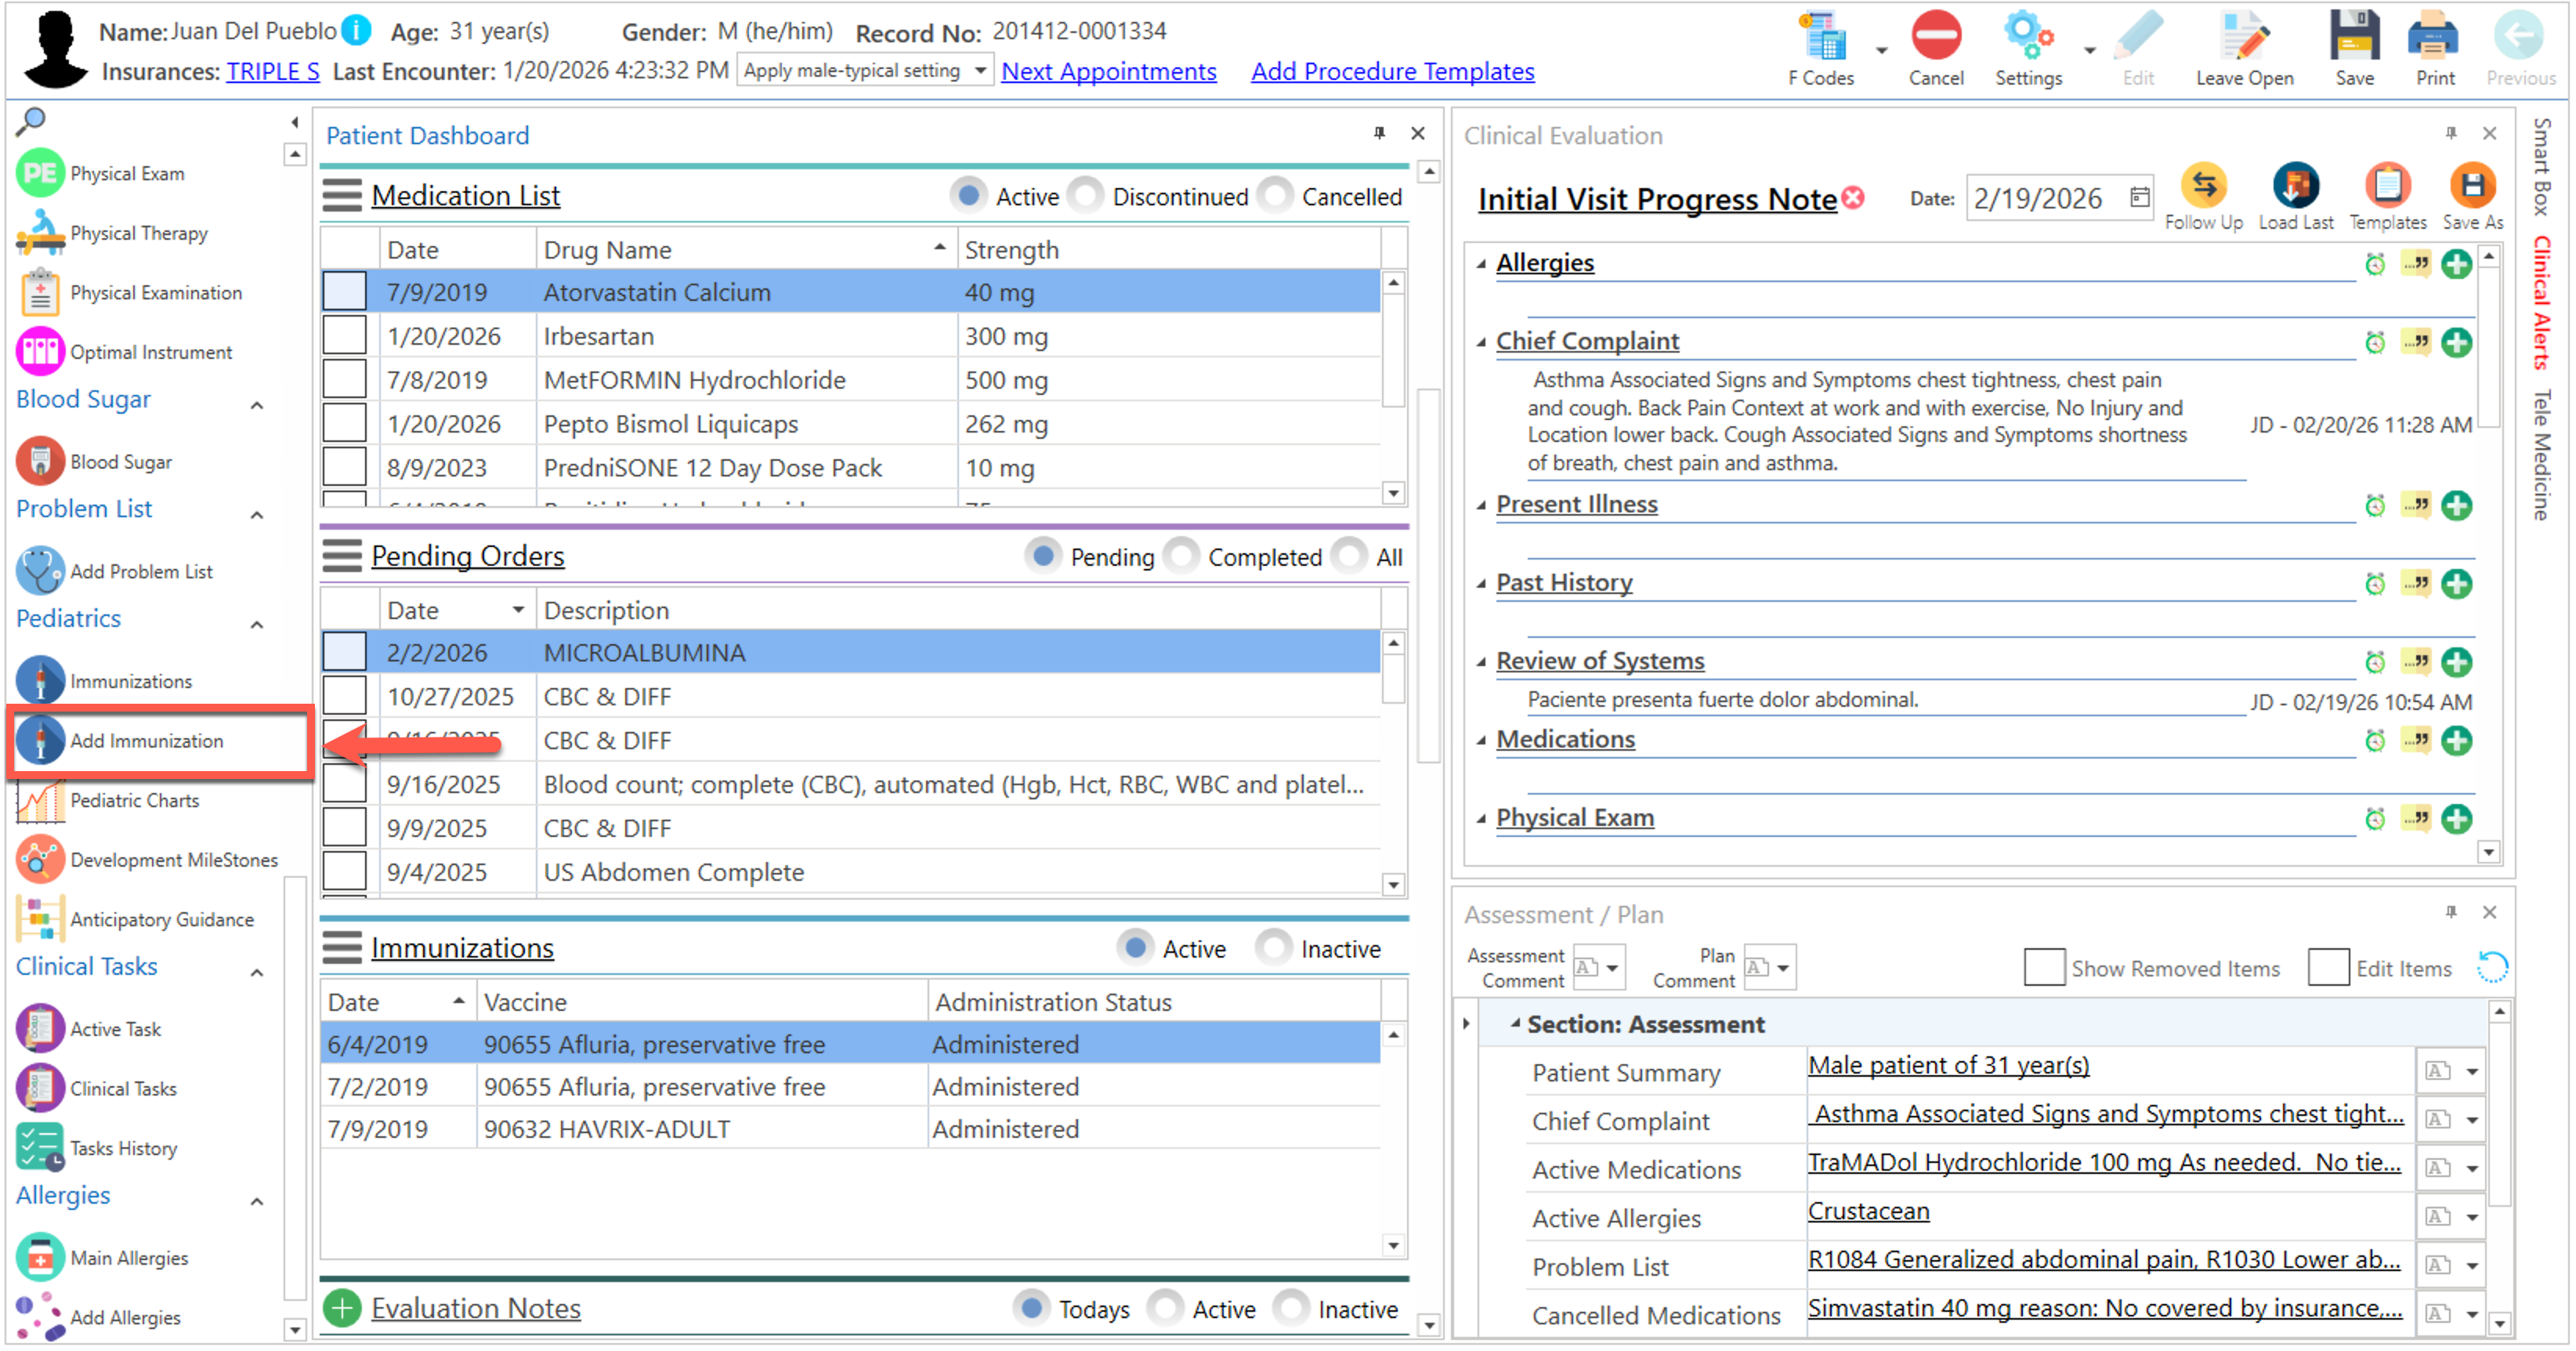The image size is (2576, 1351).
Task: Select Discontinued medication radio button
Action: (1087, 196)
